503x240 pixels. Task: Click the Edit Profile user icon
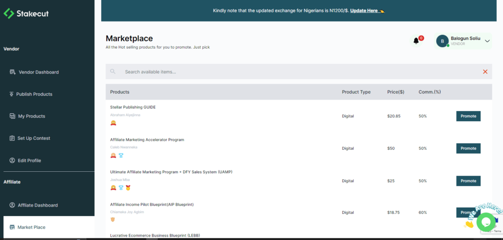tap(13, 160)
